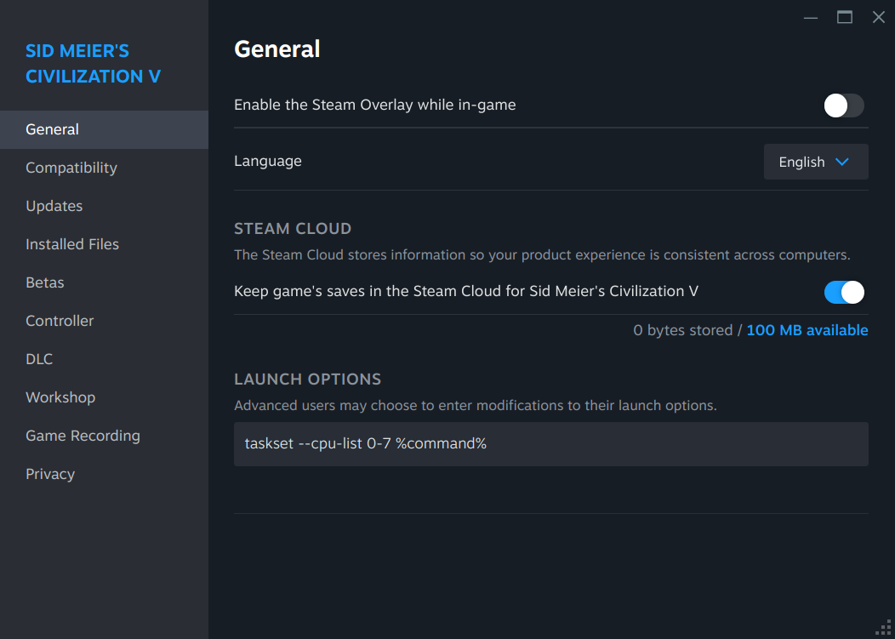Open Game Recording settings
Image resolution: width=895 pixels, height=639 pixels.
[83, 435]
